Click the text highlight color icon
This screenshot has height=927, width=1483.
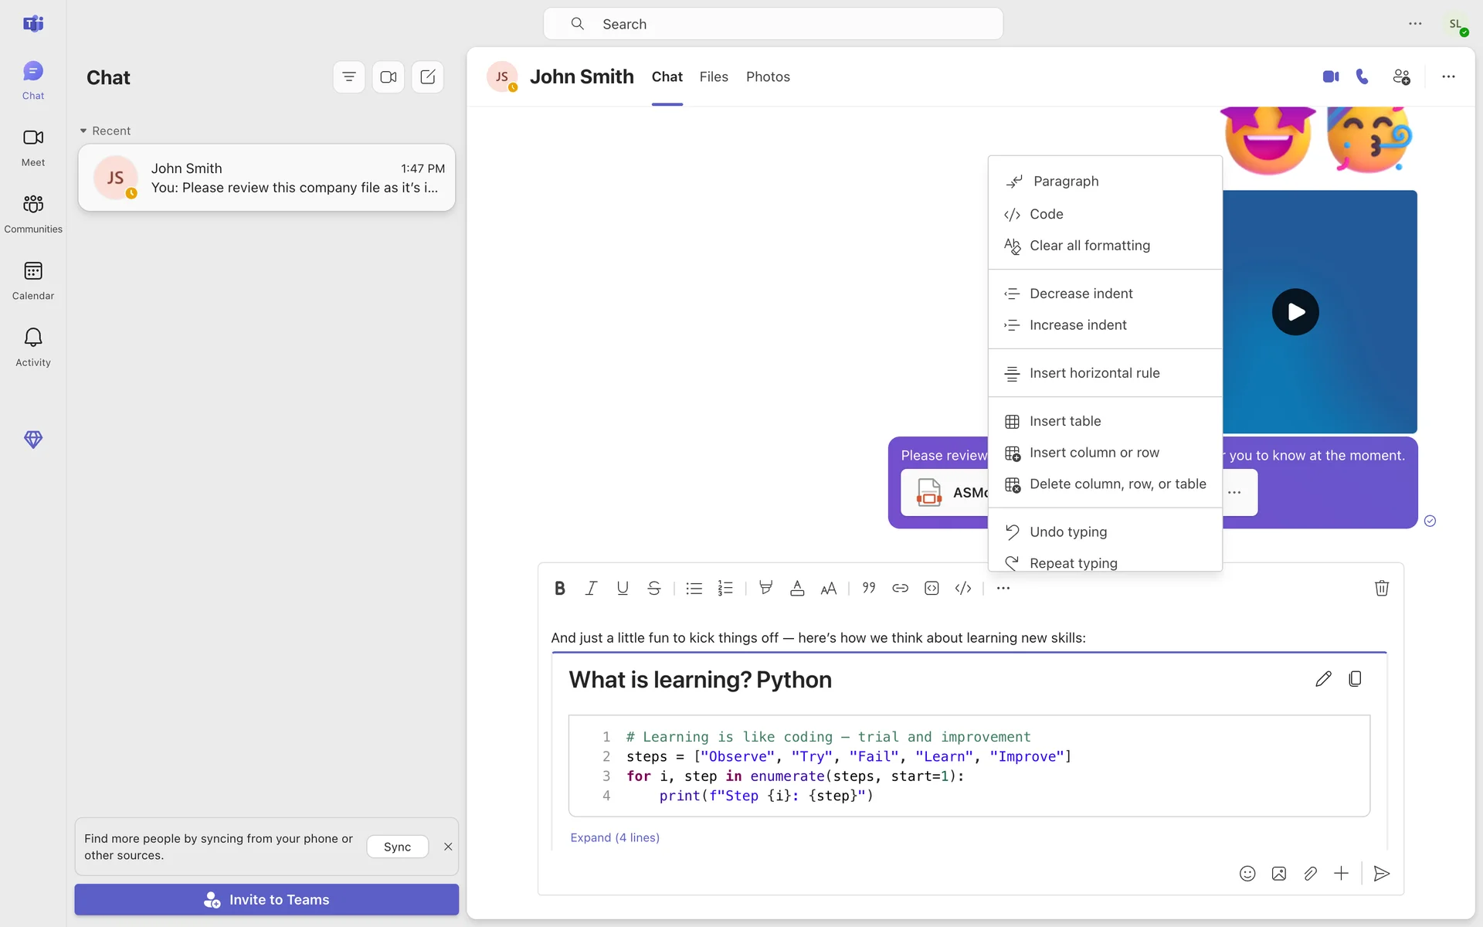click(765, 589)
